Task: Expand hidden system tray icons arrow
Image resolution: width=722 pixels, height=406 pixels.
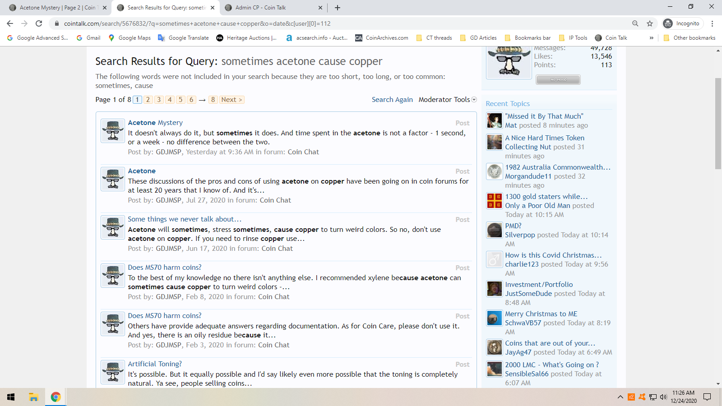Action: click(620, 397)
